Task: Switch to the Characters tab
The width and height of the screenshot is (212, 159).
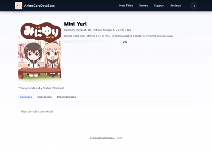Action: click(44, 97)
